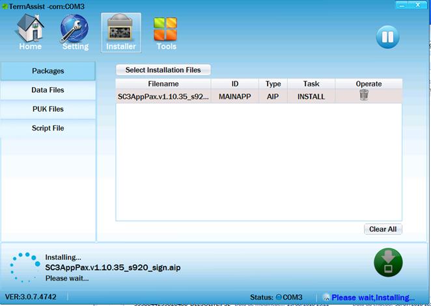Click the Filename column header

(x=163, y=84)
